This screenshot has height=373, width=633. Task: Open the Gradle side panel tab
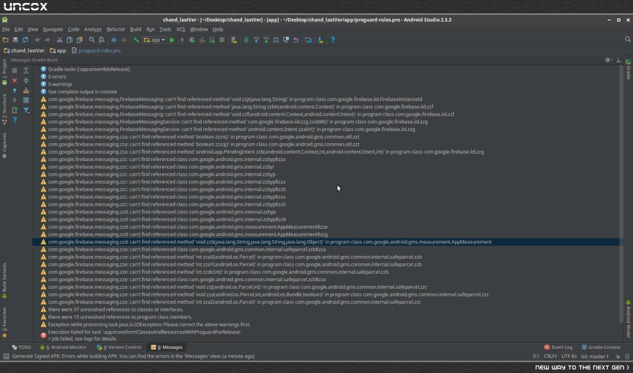(629, 69)
